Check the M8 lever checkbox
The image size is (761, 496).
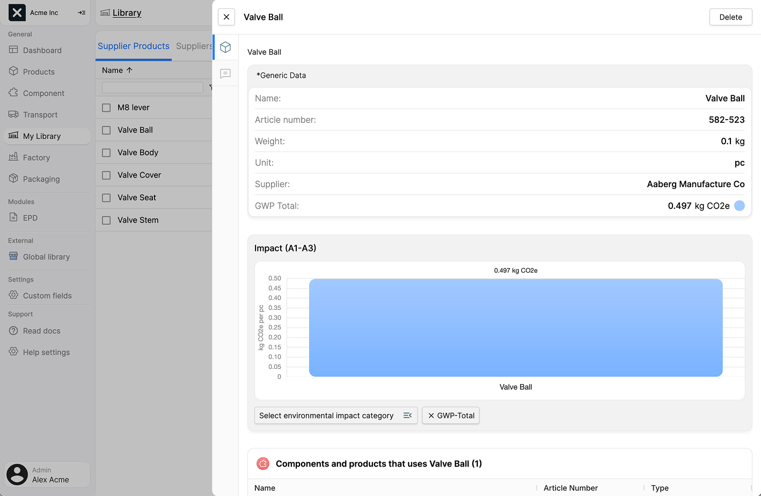pyautogui.click(x=106, y=108)
